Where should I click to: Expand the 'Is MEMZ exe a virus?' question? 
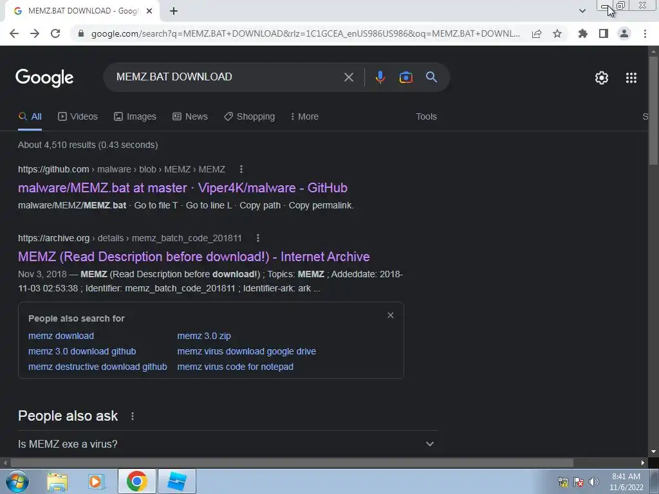tap(227, 444)
